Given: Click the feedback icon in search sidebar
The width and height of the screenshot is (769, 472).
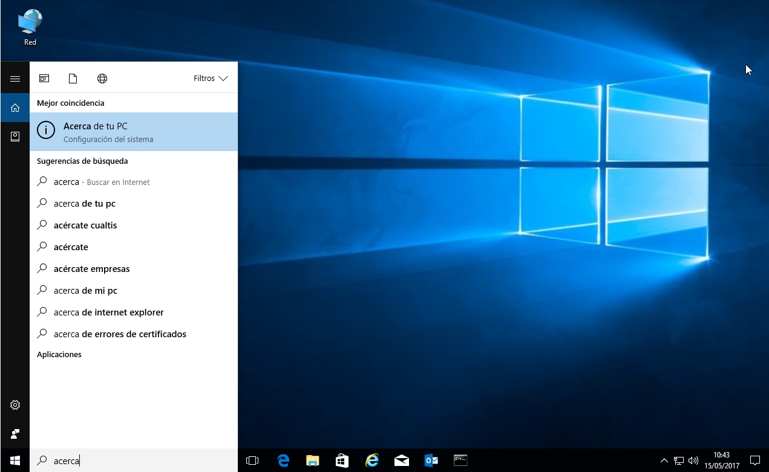Looking at the screenshot, I should [15, 434].
